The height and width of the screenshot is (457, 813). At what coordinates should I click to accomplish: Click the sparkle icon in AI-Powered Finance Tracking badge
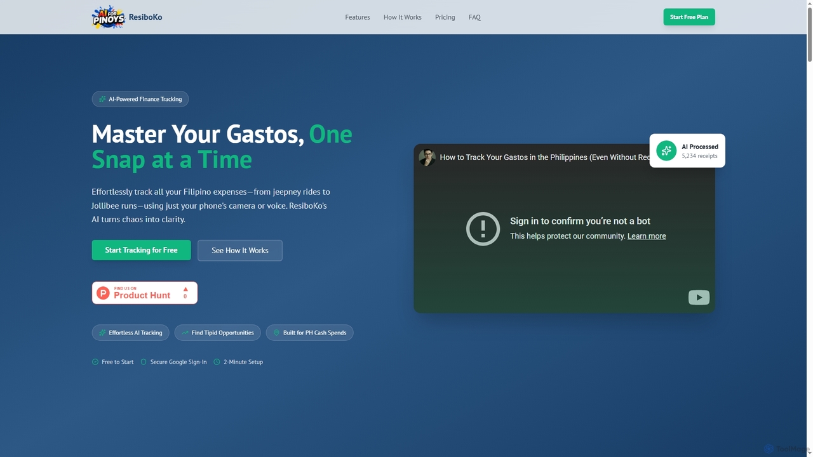pos(102,99)
